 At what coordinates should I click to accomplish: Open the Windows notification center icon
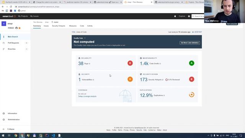pyautogui.click(x=241, y=135)
